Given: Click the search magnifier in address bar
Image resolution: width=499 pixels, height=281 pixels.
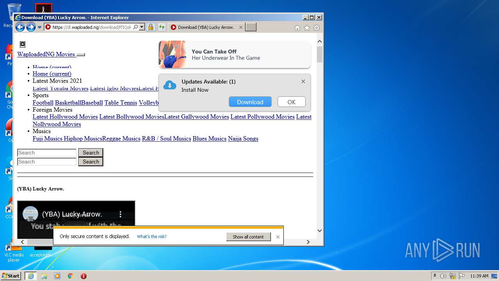Looking at the screenshot, I should (x=135, y=27).
